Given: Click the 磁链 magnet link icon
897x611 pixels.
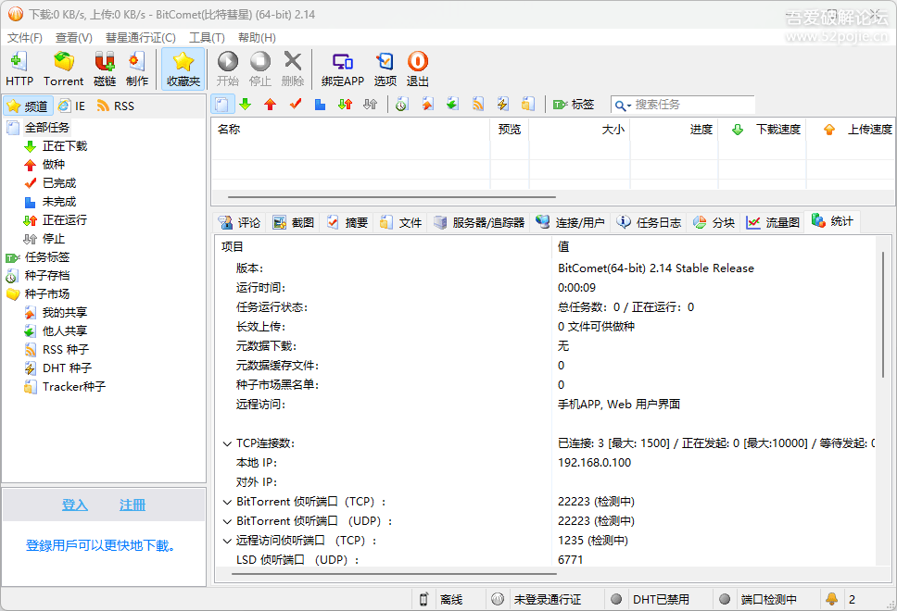Looking at the screenshot, I should tap(105, 69).
